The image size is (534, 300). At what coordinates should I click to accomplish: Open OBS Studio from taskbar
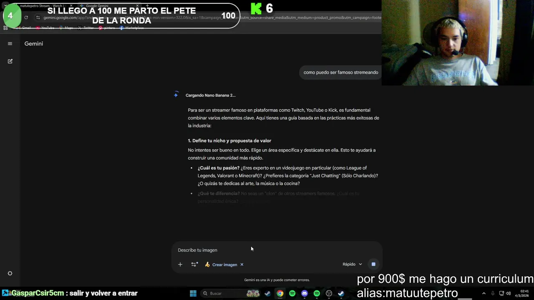click(x=329, y=293)
